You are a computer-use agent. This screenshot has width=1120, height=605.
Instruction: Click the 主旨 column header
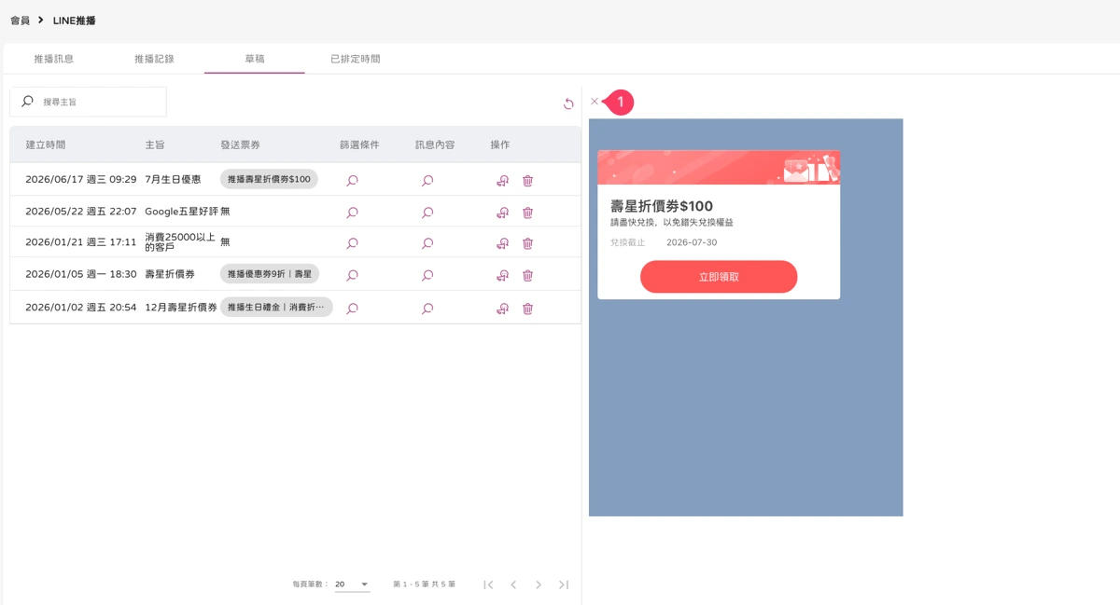(155, 144)
